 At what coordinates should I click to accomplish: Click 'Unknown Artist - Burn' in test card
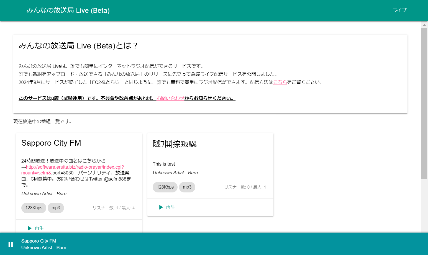click(175, 173)
